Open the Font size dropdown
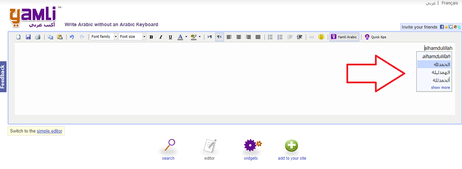The height and width of the screenshot is (169, 462). (x=132, y=36)
